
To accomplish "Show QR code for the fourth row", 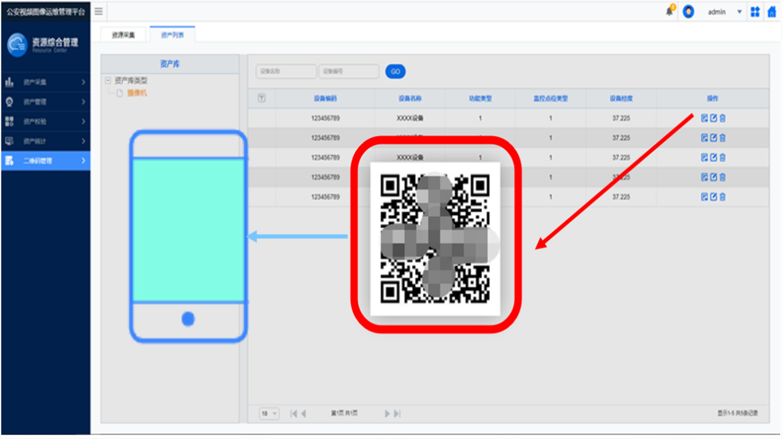I will [x=704, y=177].
